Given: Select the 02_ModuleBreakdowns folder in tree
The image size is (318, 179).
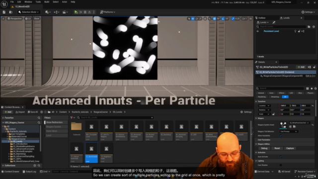Looking at the screenshot, I should click(x=23, y=146).
